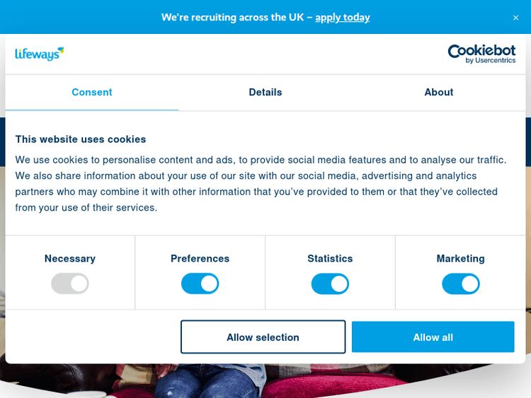Switch to the Consent tab

(92, 93)
